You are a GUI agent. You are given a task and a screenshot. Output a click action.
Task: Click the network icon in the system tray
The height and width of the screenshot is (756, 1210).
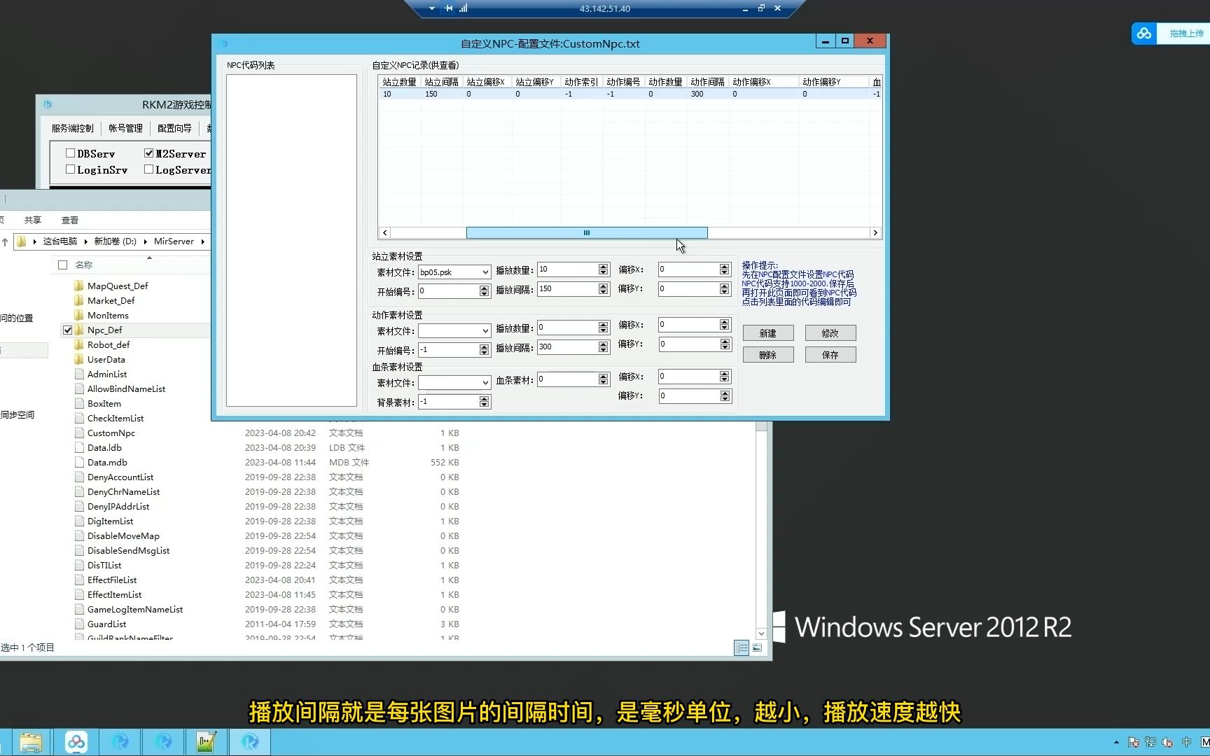click(1150, 742)
